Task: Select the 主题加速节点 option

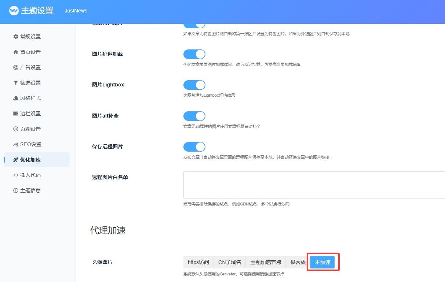Action: pyautogui.click(x=266, y=262)
